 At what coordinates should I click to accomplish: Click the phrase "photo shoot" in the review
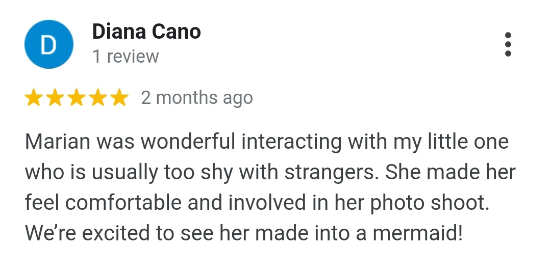430,204
